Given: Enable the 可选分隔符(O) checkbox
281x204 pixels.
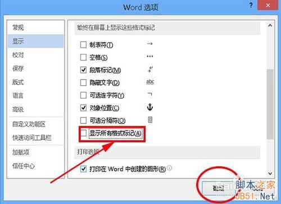Looking at the screenshot, I should tap(83, 120).
